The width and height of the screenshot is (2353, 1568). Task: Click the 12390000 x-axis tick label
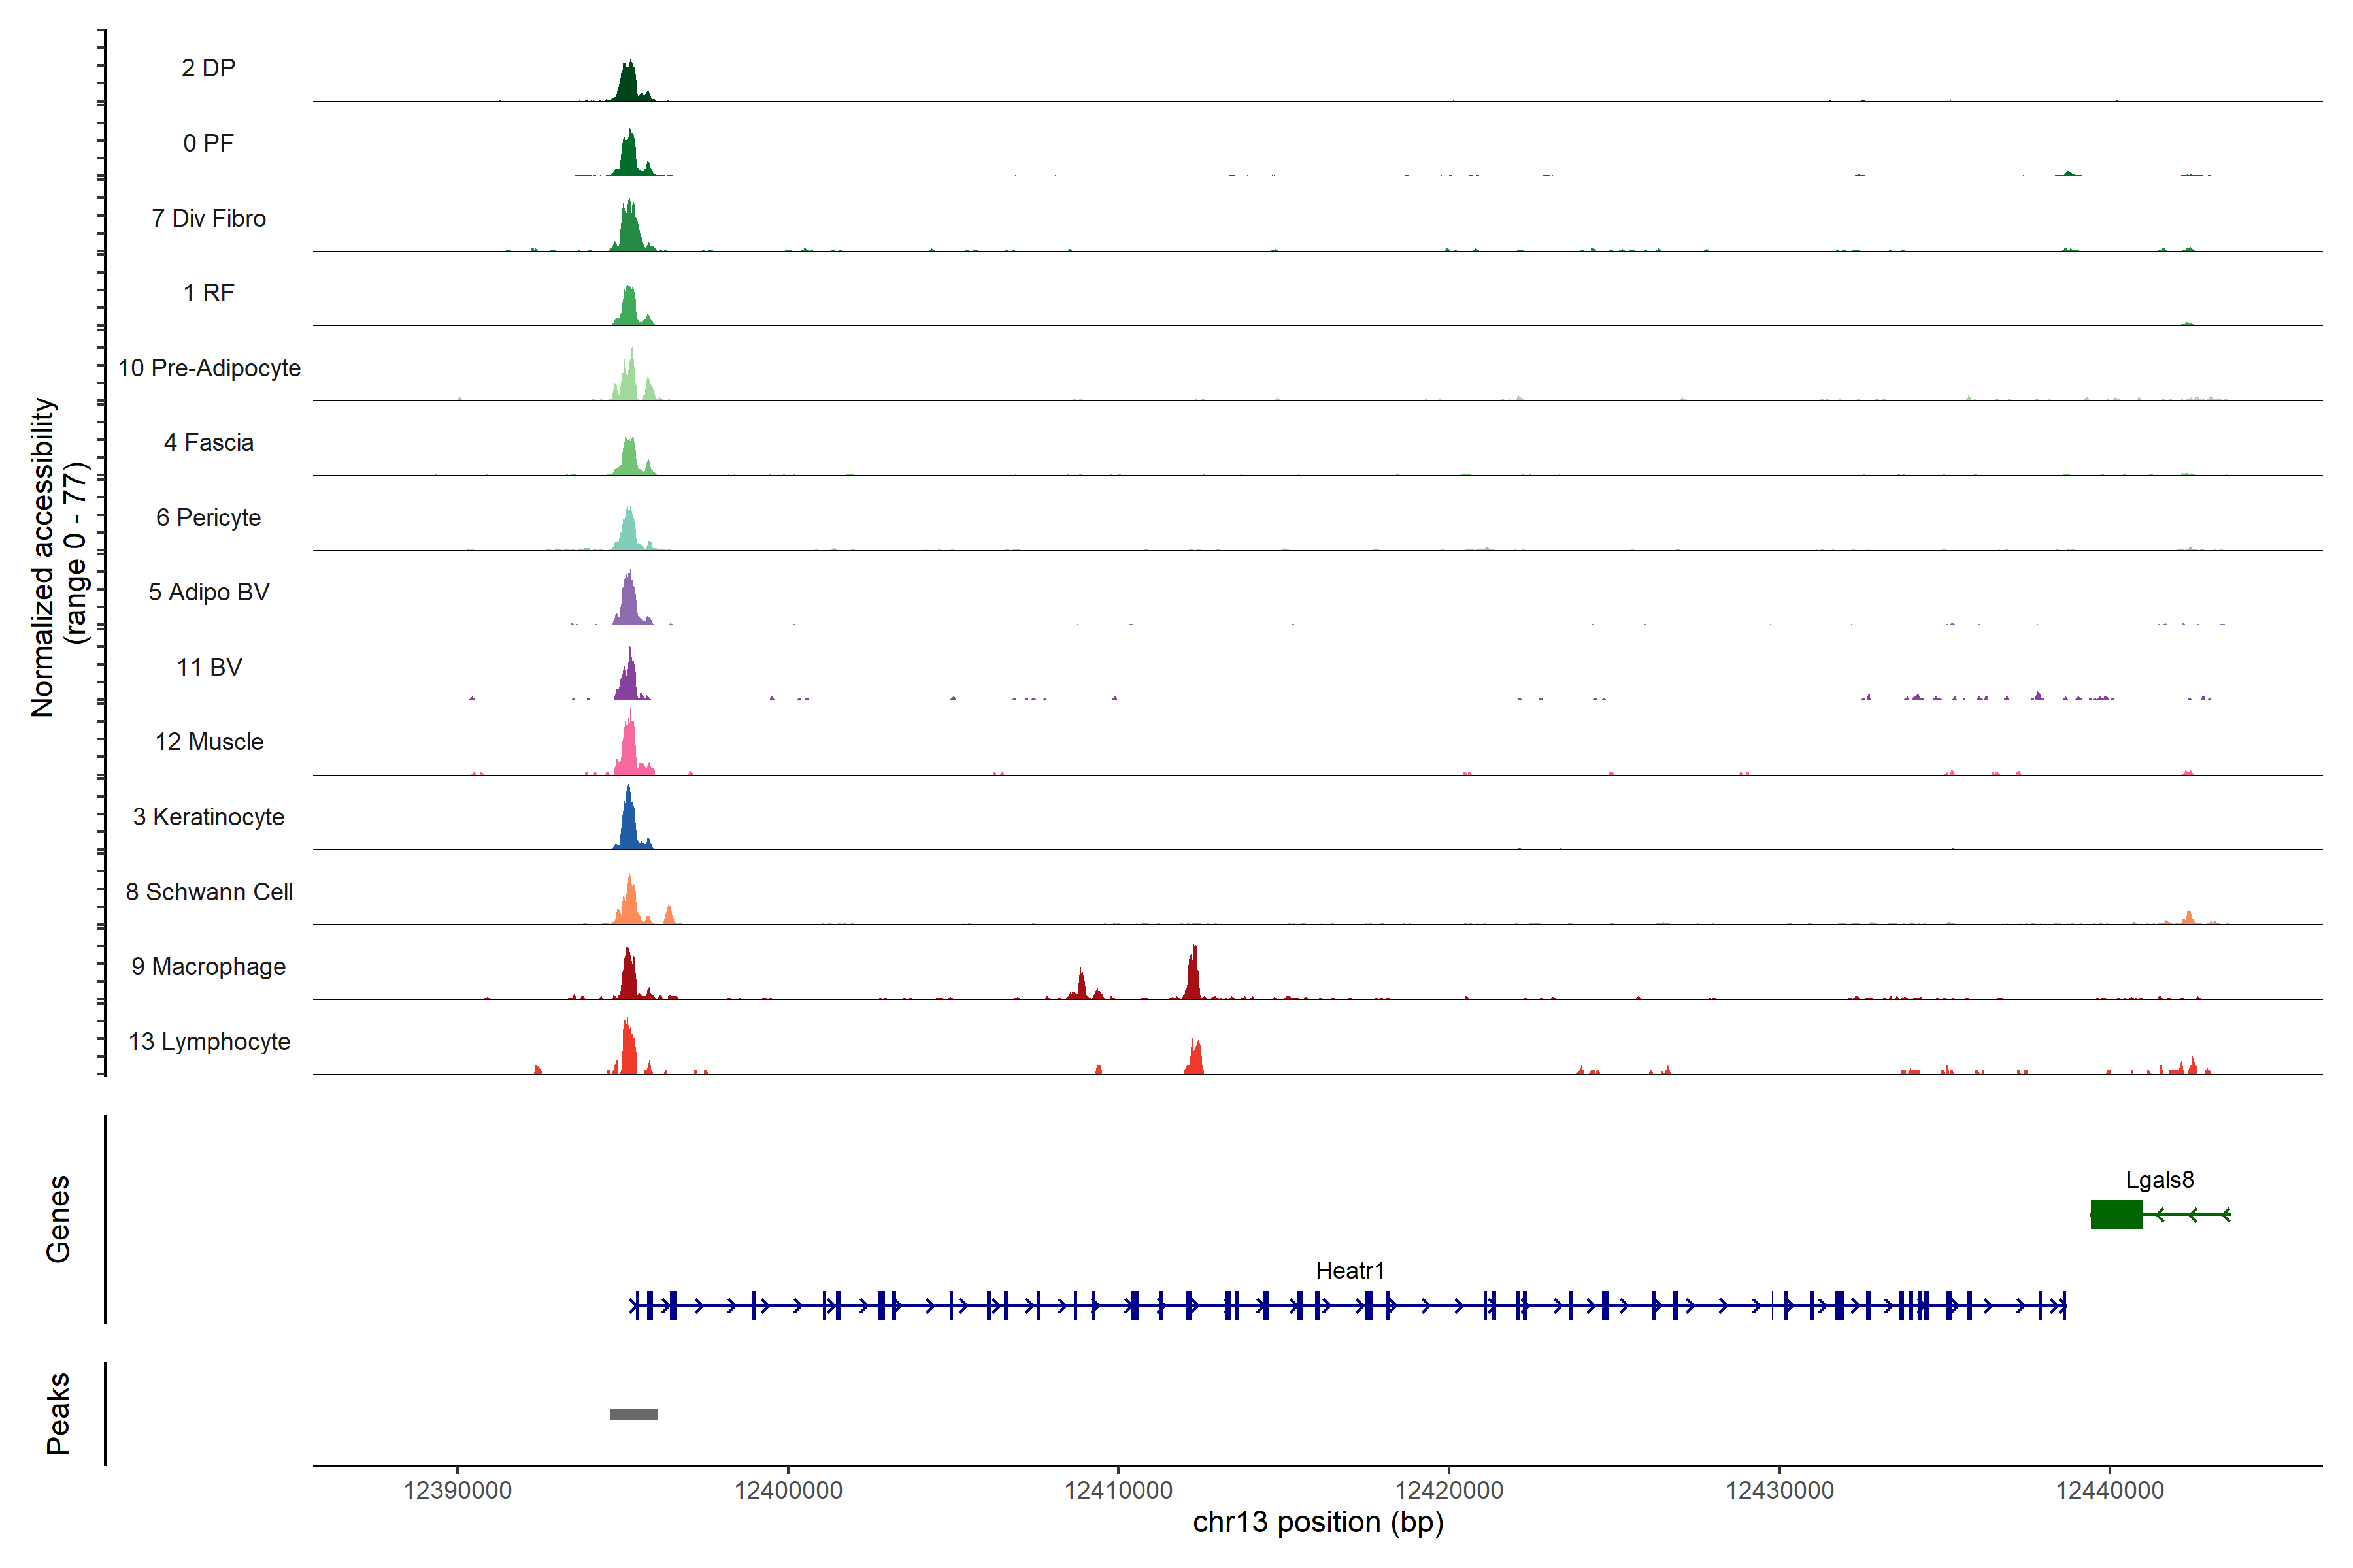tap(457, 1490)
